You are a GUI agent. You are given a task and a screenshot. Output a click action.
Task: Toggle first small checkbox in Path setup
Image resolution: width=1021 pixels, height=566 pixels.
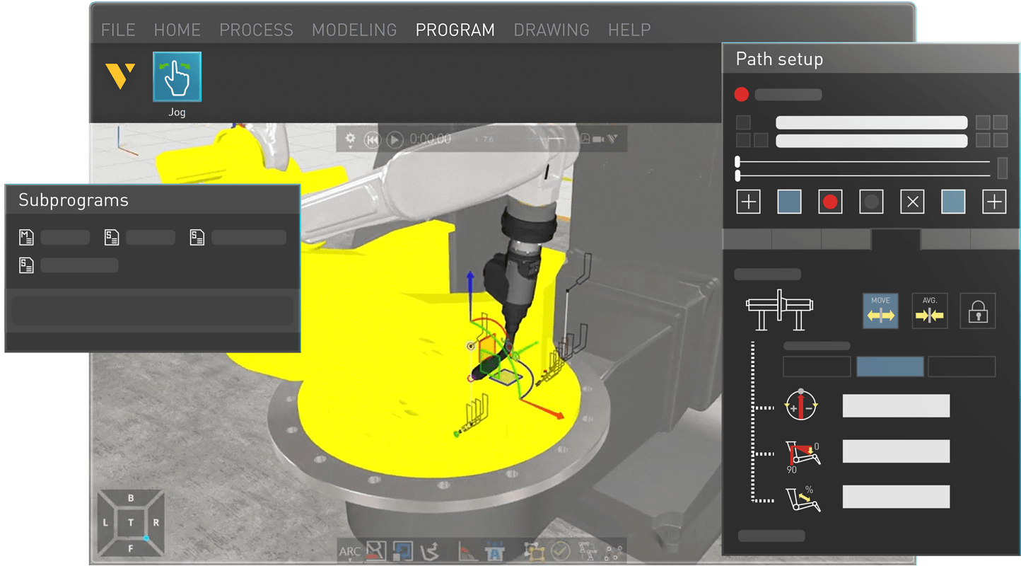point(743,122)
